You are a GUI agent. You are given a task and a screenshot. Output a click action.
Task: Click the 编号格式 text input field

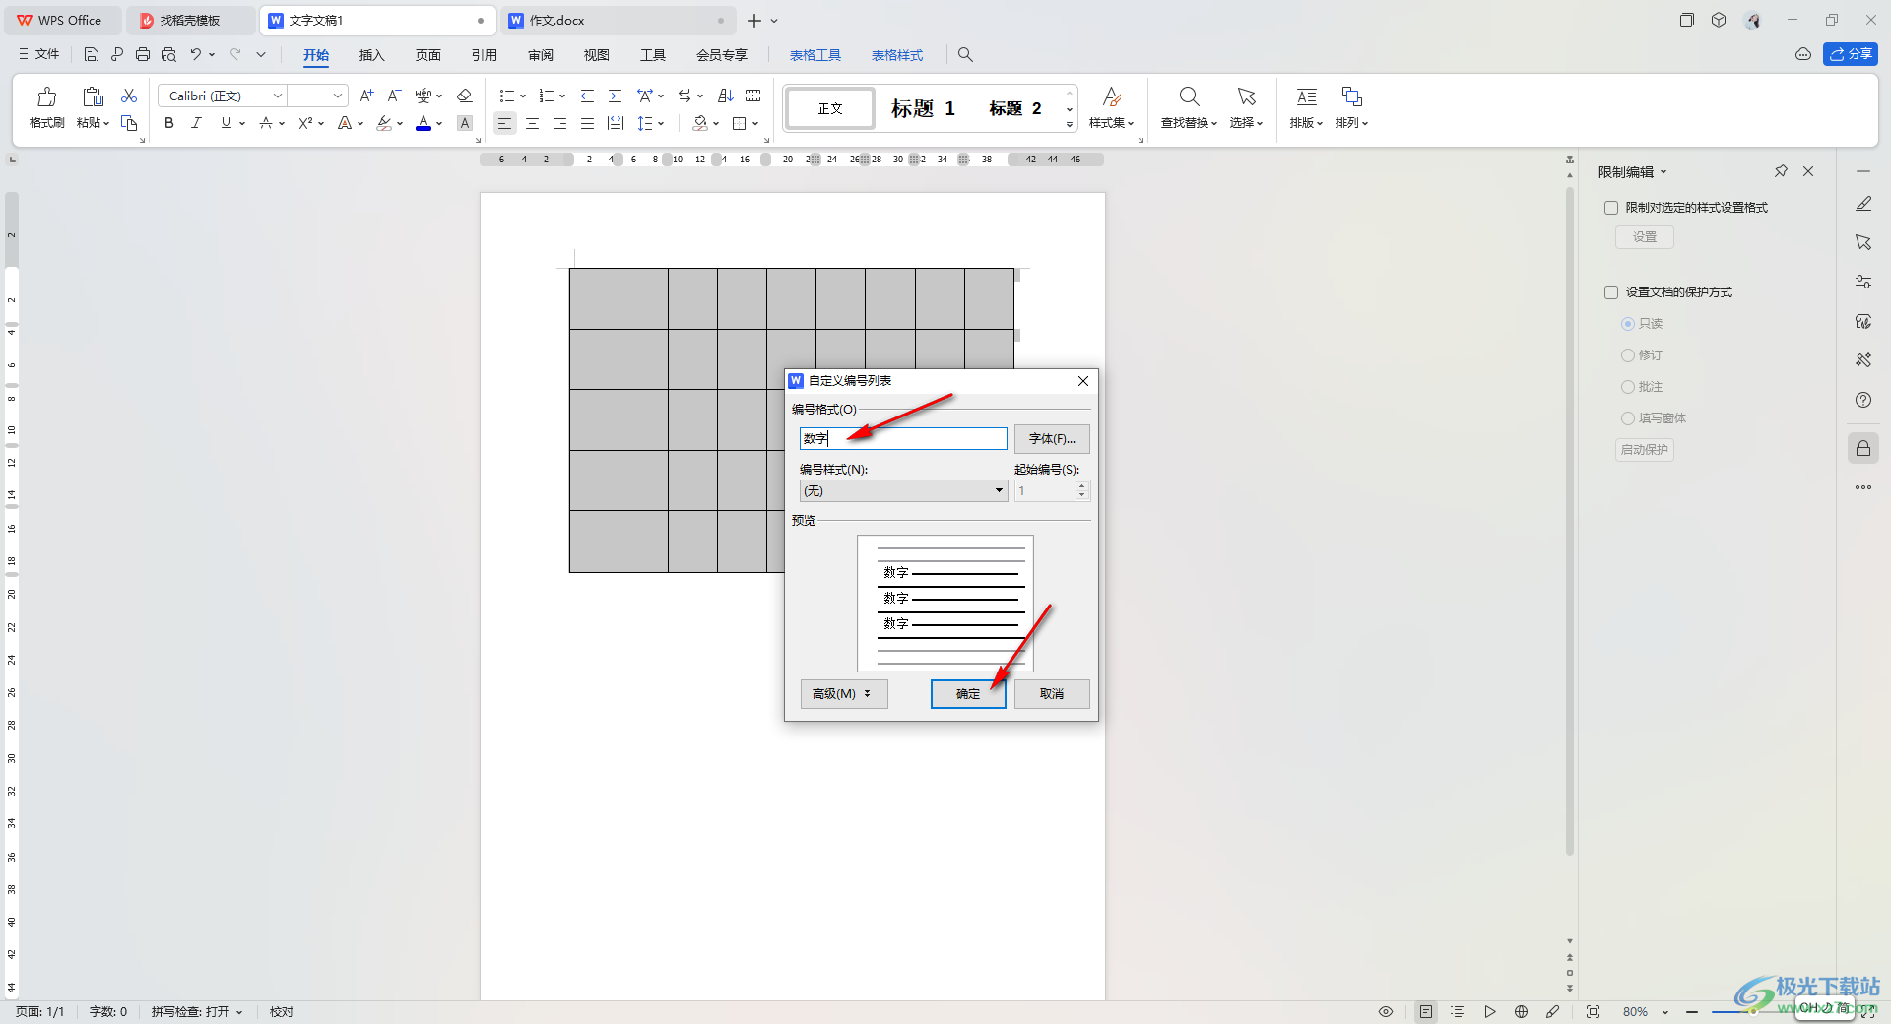(903, 438)
